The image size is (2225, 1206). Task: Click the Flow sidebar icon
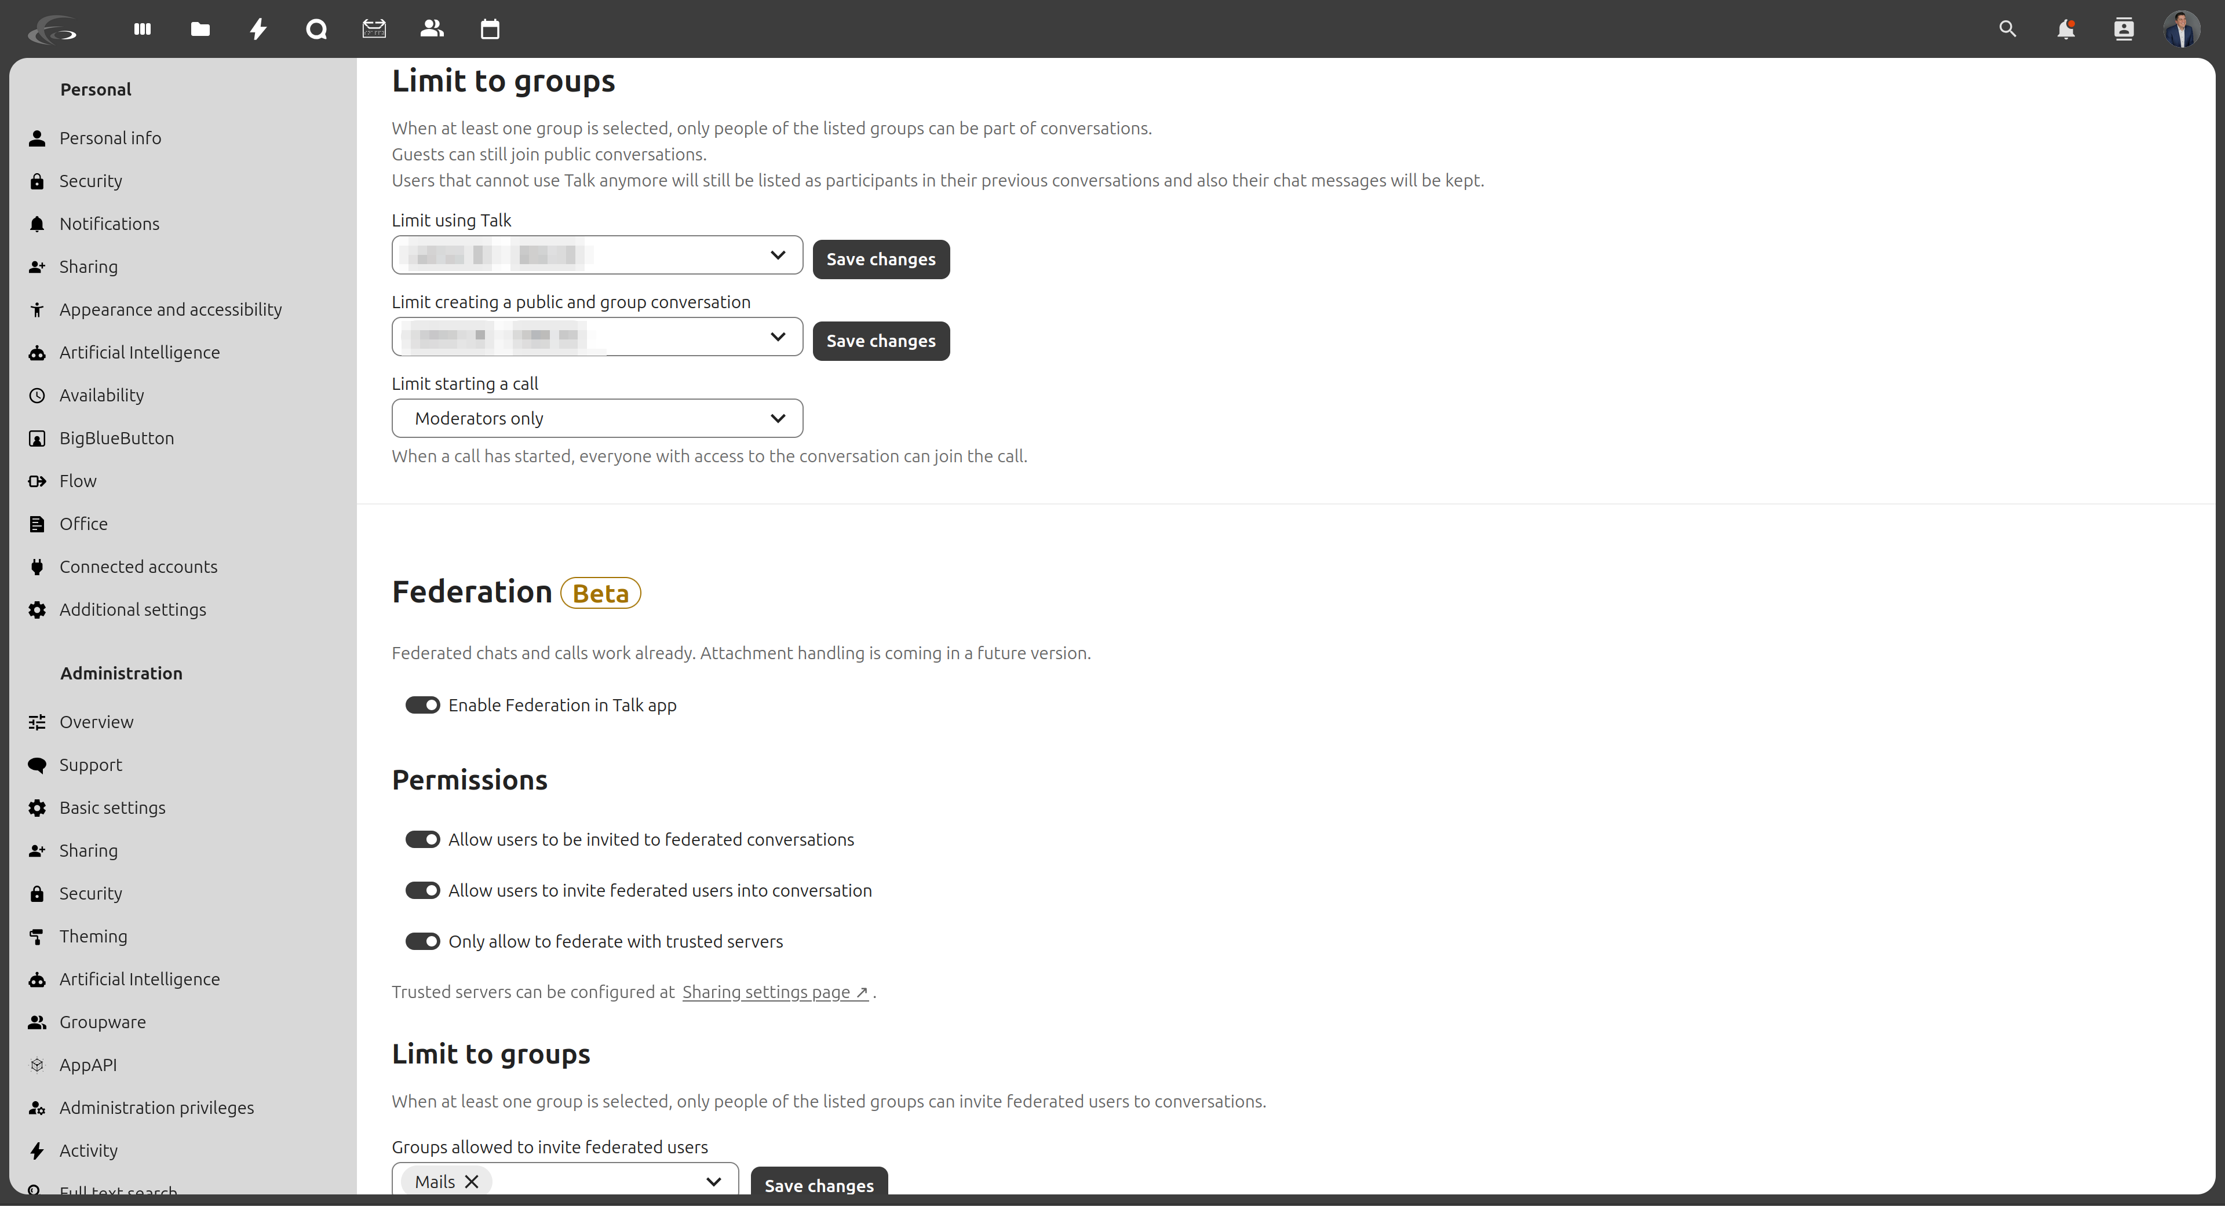coord(37,482)
